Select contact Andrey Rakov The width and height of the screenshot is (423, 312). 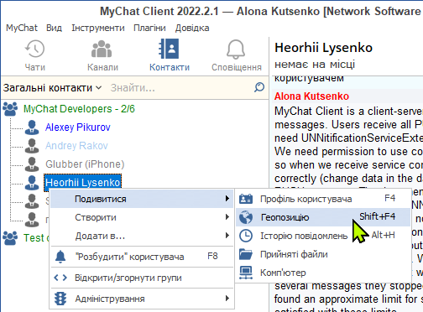[x=76, y=146]
